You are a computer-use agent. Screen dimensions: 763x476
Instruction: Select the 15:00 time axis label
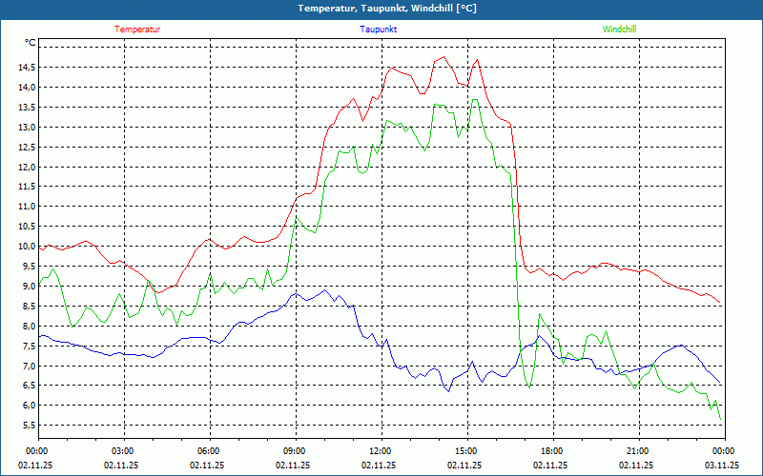coord(465,451)
